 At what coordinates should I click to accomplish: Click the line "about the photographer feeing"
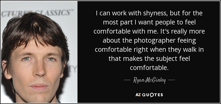click(x=149, y=41)
